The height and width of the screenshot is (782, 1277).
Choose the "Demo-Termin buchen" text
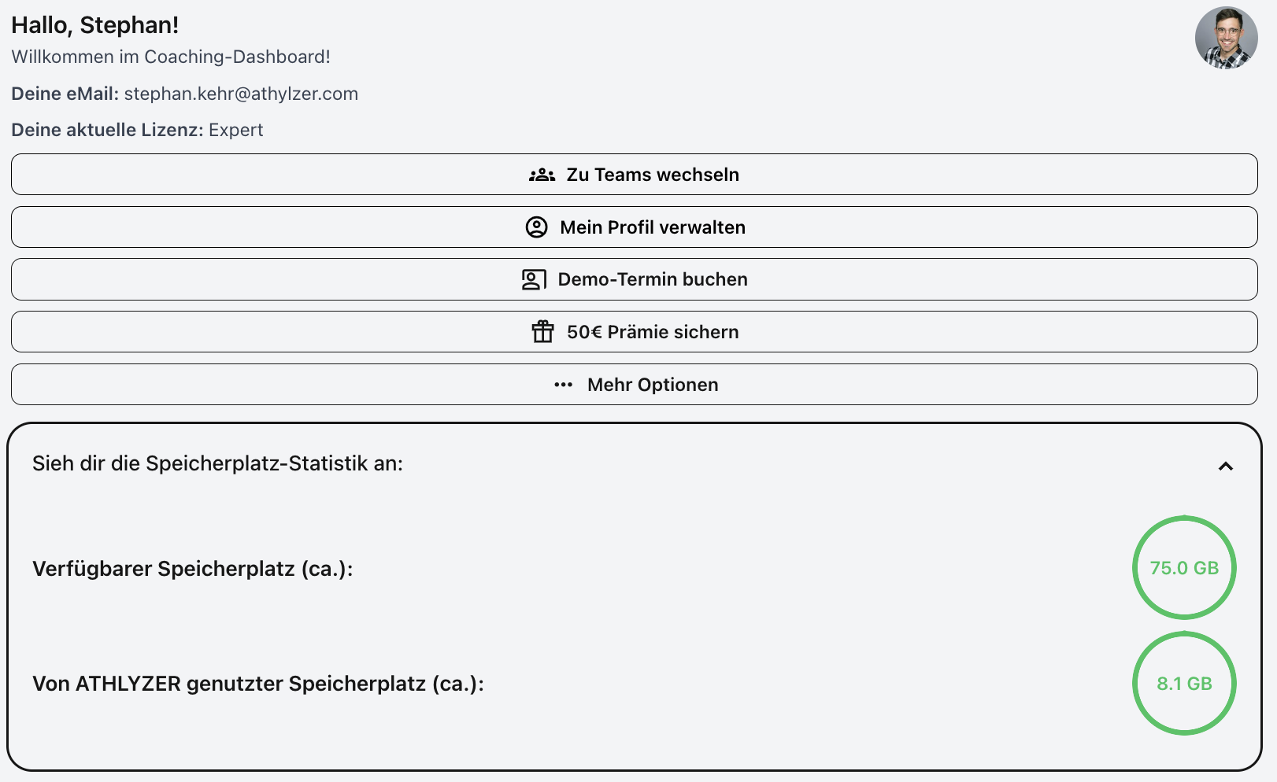click(x=653, y=279)
